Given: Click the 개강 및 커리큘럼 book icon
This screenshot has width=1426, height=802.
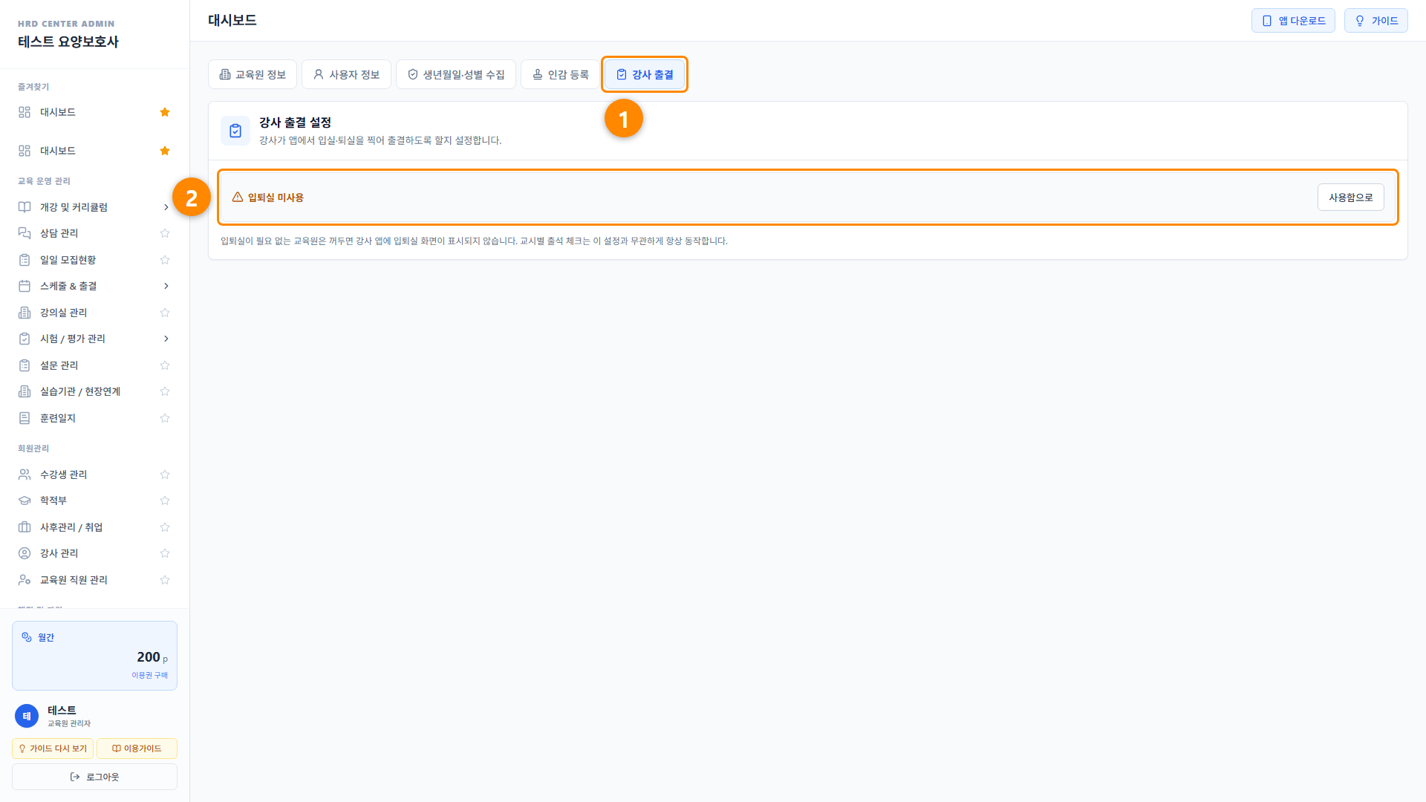Looking at the screenshot, I should (25, 207).
